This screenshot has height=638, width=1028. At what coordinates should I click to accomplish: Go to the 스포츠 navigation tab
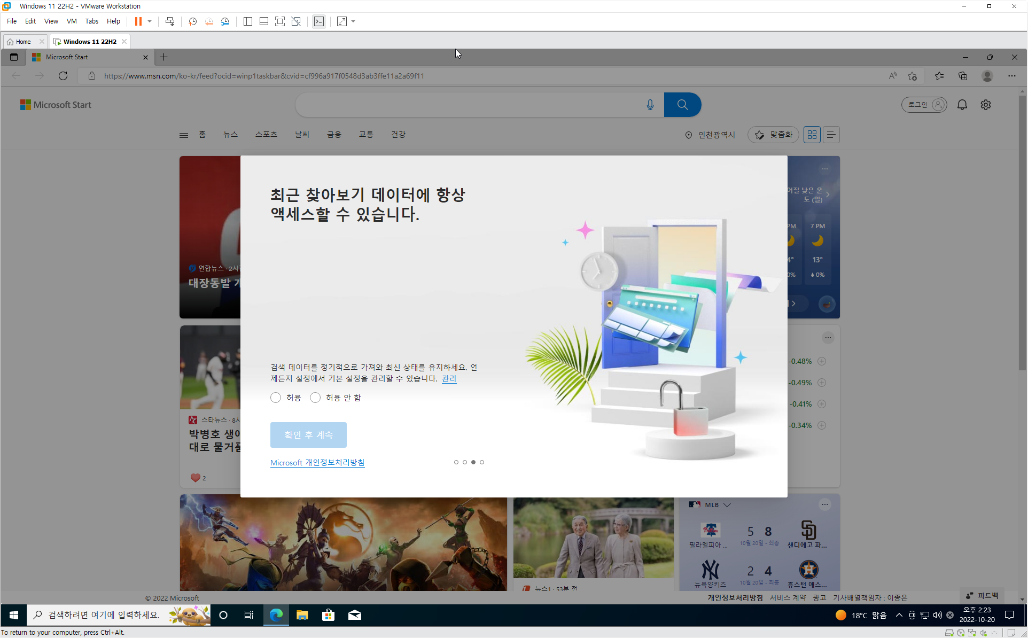[266, 135]
